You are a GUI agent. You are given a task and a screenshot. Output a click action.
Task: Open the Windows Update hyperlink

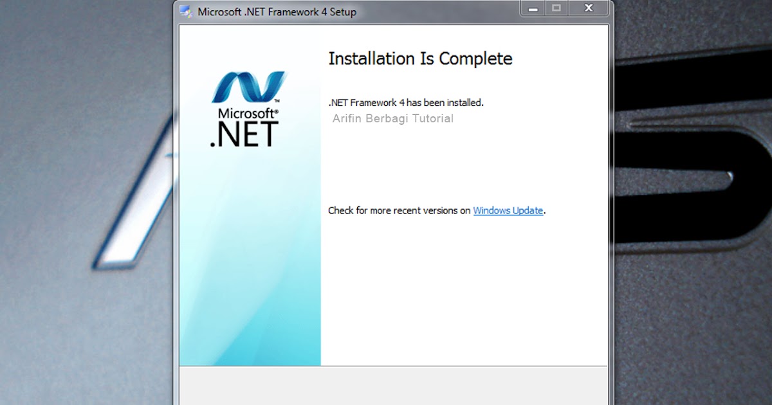(x=508, y=210)
